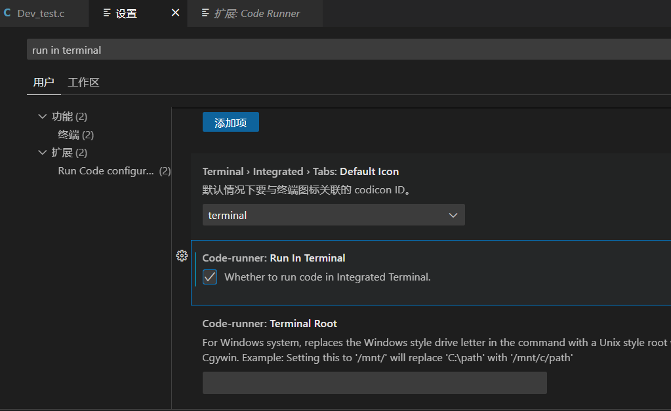Select the 用户 settings scope tab
Screen dimensions: 671x411
(x=44, y=83)
